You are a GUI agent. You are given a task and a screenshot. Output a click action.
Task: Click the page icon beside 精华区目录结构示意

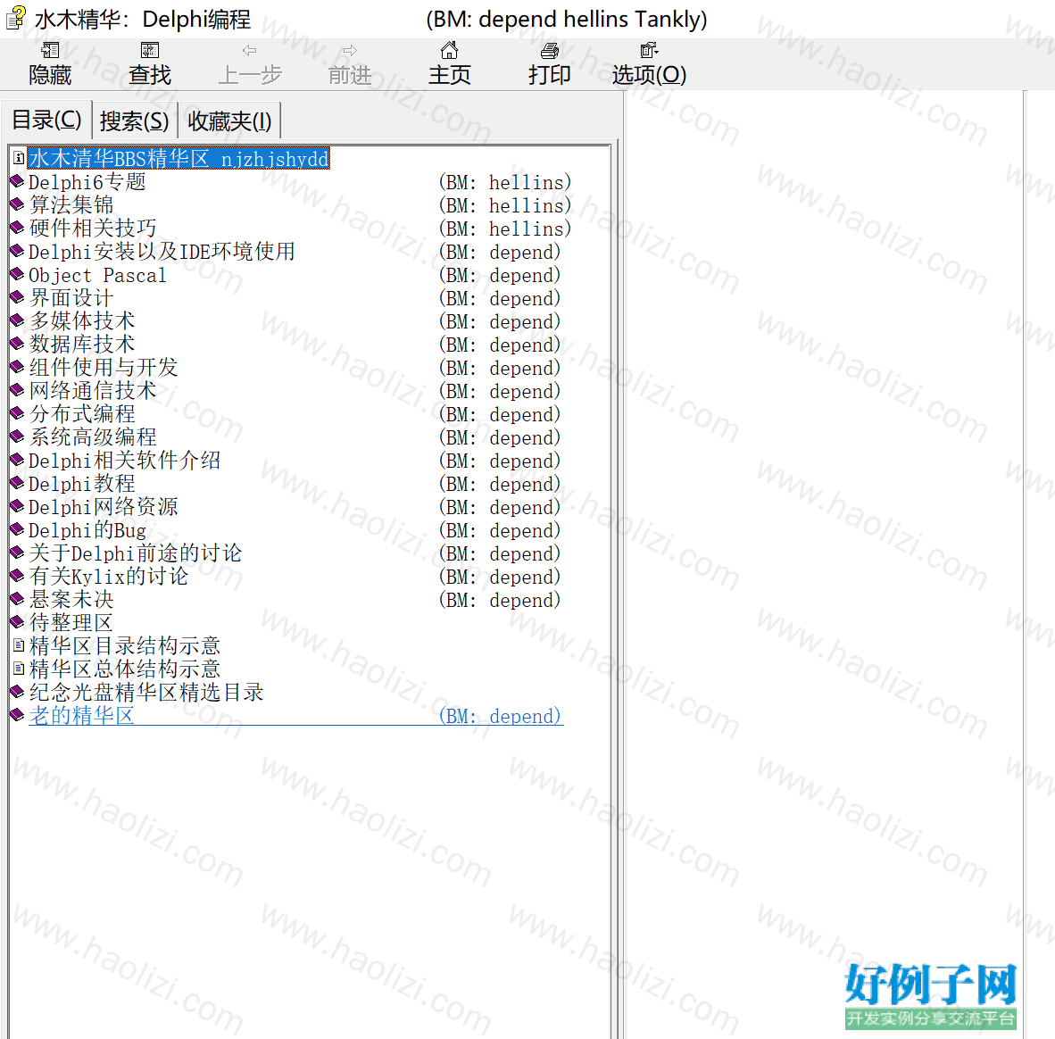(x=19, y=645)
